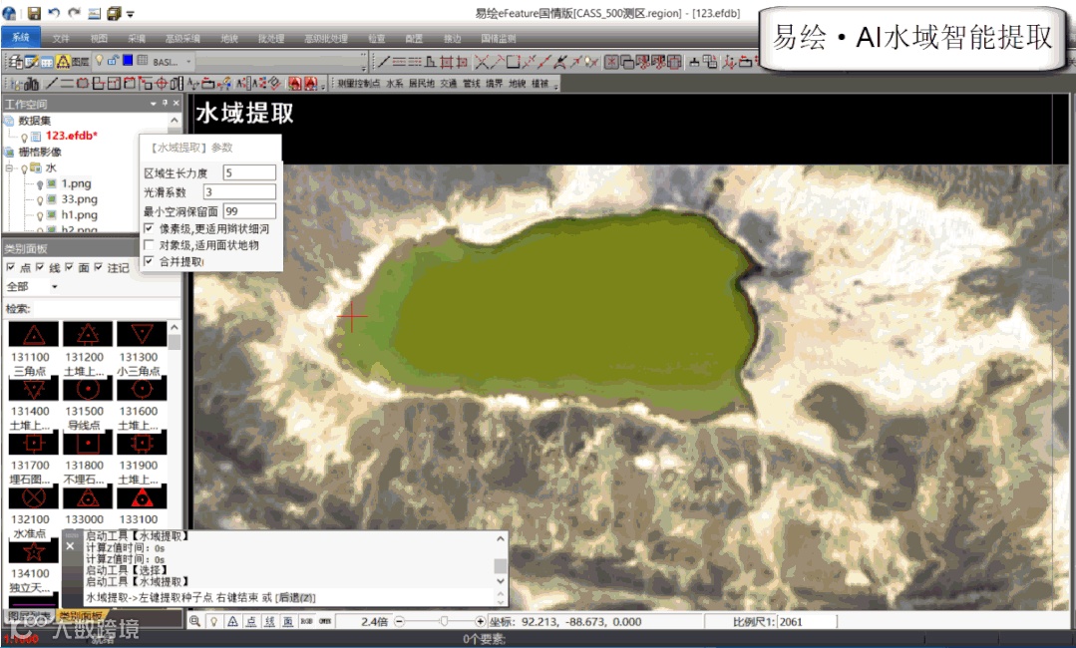This screenshot has width=1076, height=648.
Task: Select the 131100 三角点 symbol
Action: (33, 335)
